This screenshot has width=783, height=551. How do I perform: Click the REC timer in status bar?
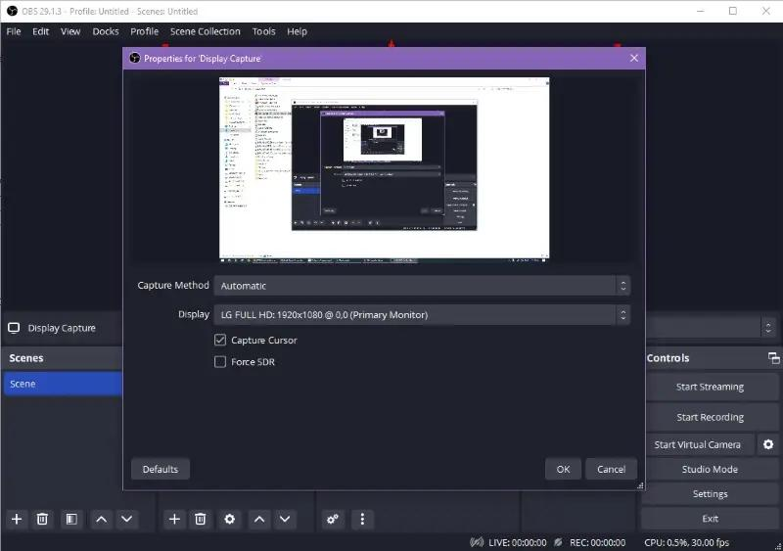pyautogui.click(x=597, y=542)
